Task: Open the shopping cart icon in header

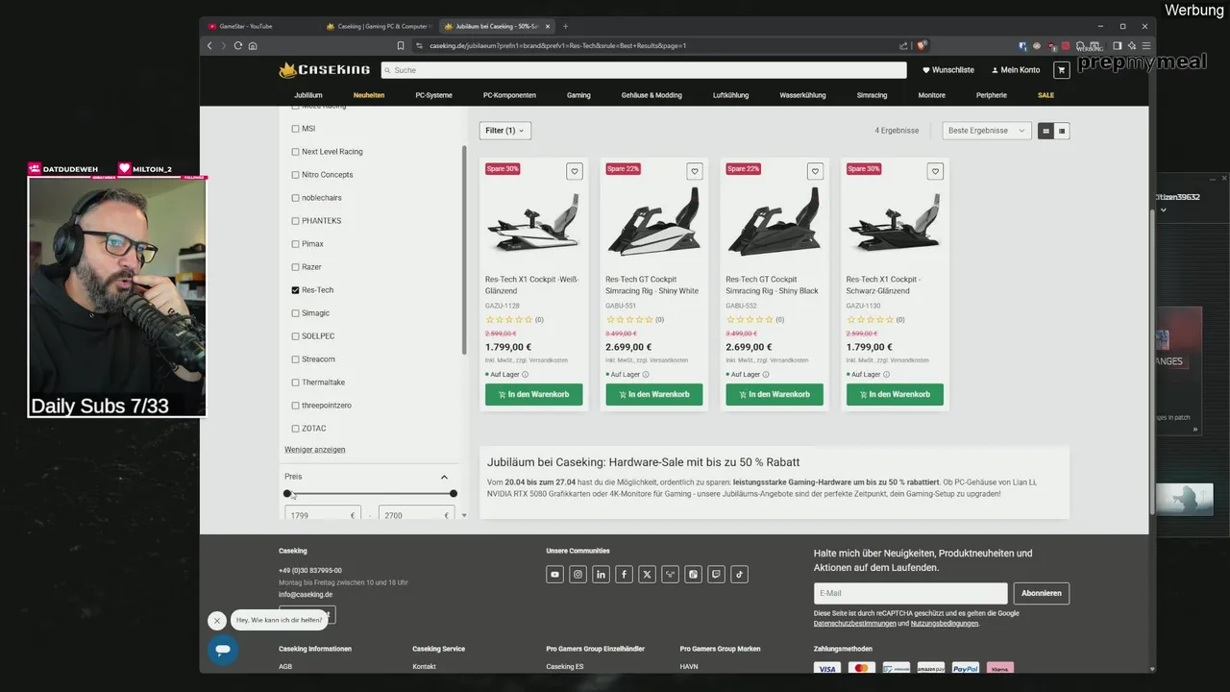Action: (x=1061, y=70)
